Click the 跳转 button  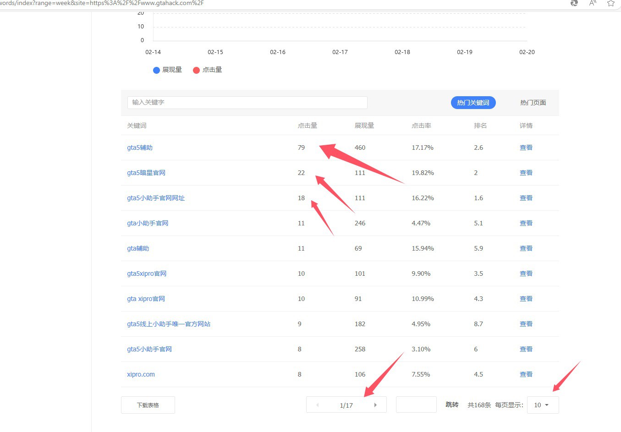coord(452,405)
